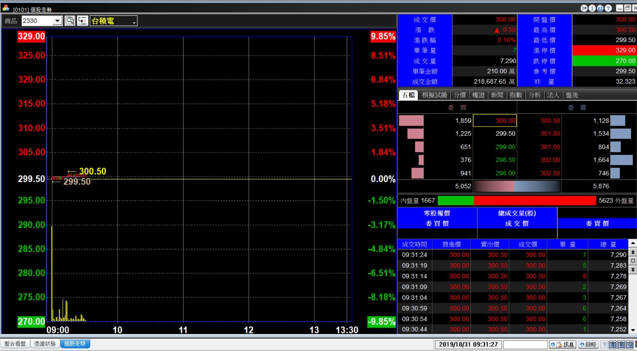Open help via the question mark icon
637x351 pixels.
(608, 8)
